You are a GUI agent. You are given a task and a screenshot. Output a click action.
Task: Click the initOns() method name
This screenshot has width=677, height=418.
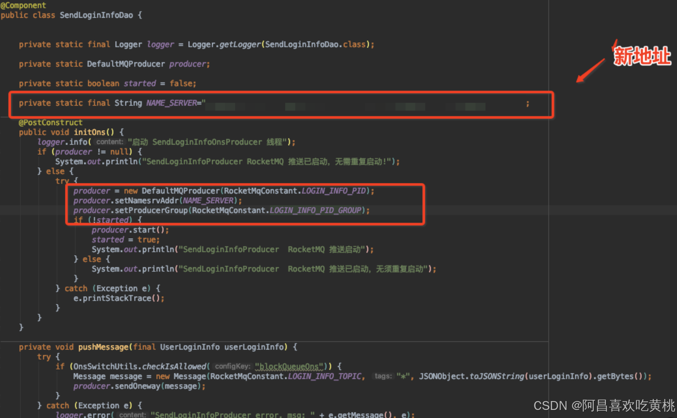point(94,132)
